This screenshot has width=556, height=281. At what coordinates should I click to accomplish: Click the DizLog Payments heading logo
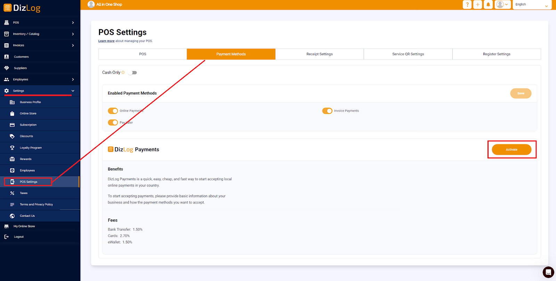coord(121,149)
